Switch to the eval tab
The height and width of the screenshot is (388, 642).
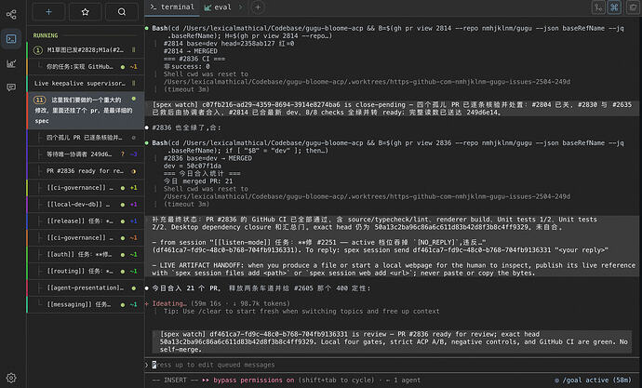coord(218,7)
